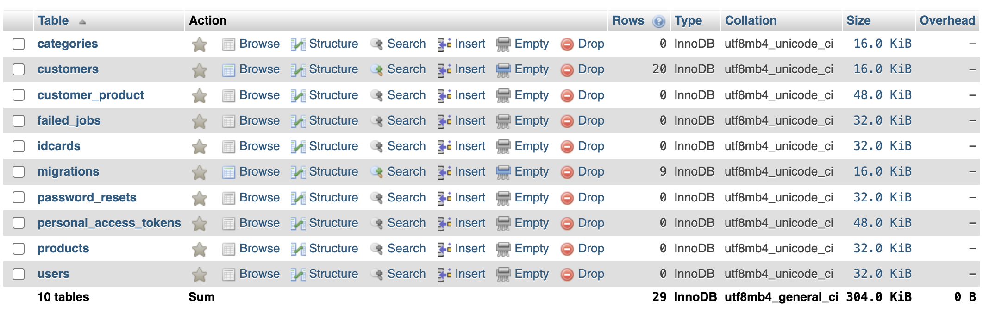The width and height of the screenshot is (989, 314).
Task: Open the customers table name link
Action: click(x=68, y=69)
